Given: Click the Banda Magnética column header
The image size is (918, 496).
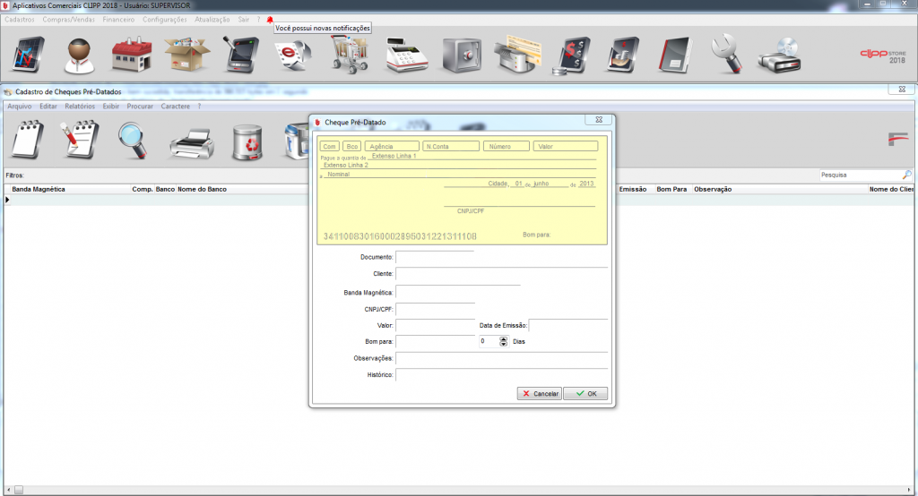Looking at the screenshot, I should coord(39,190).
